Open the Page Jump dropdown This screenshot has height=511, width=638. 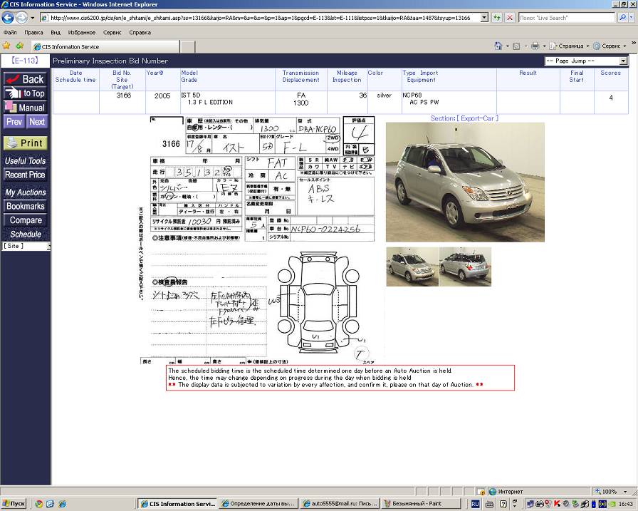[585, 61]
